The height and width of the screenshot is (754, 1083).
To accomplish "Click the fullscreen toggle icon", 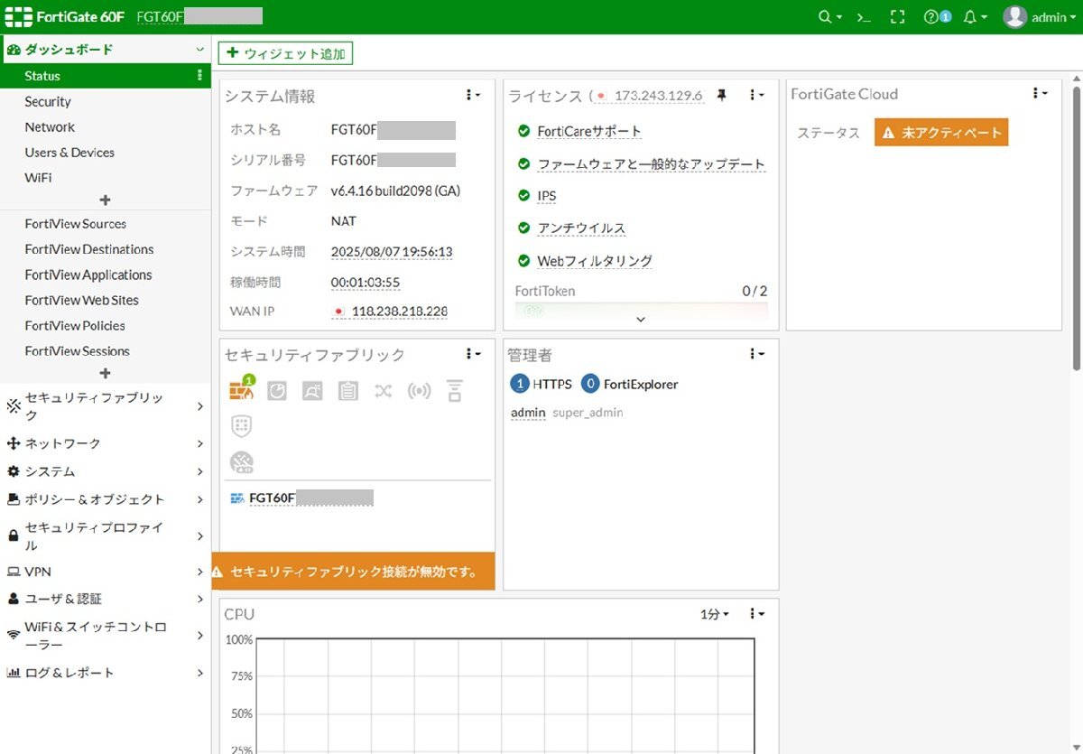I will point(897,17).
